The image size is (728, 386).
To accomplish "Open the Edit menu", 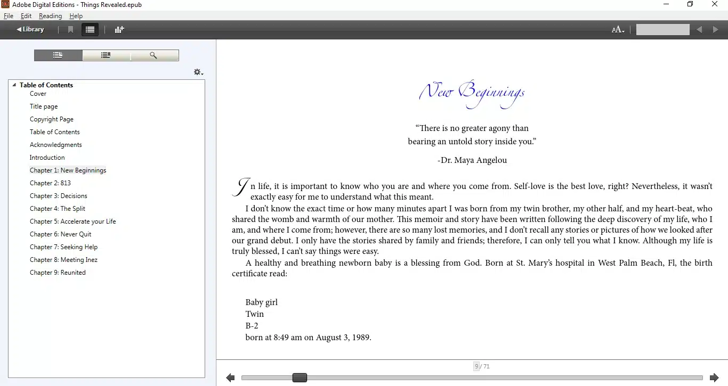I will point(26,16).
